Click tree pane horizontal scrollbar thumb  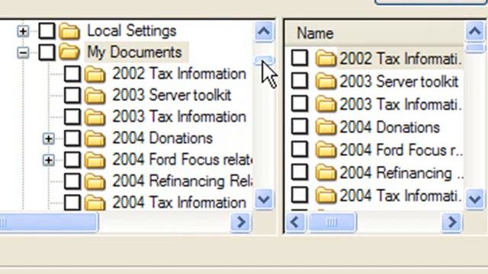click(49, 222)
